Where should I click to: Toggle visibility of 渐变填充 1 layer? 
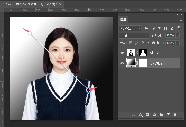pyautogui.click(x=122, y=63)
